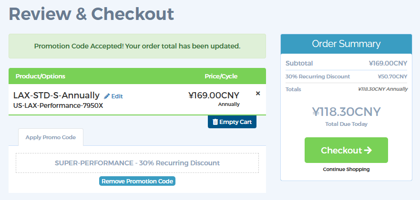
Task: Select the SUPER-PERFORMANCE promo code box
Action: pos(137,163)
